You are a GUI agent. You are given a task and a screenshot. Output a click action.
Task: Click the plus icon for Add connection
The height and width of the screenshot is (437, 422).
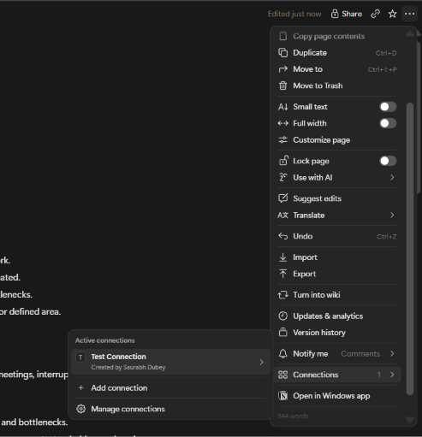(80, 387)
